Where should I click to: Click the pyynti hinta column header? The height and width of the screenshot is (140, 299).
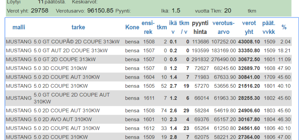click(x=200, y=27)
